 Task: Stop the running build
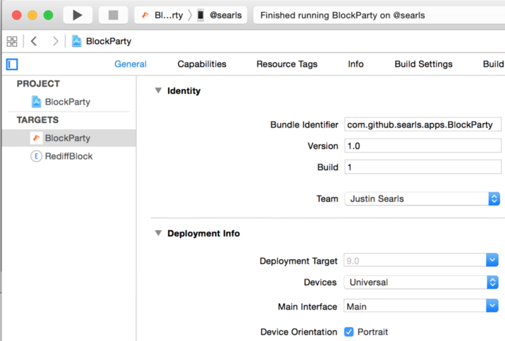click(x=113, y=15)
